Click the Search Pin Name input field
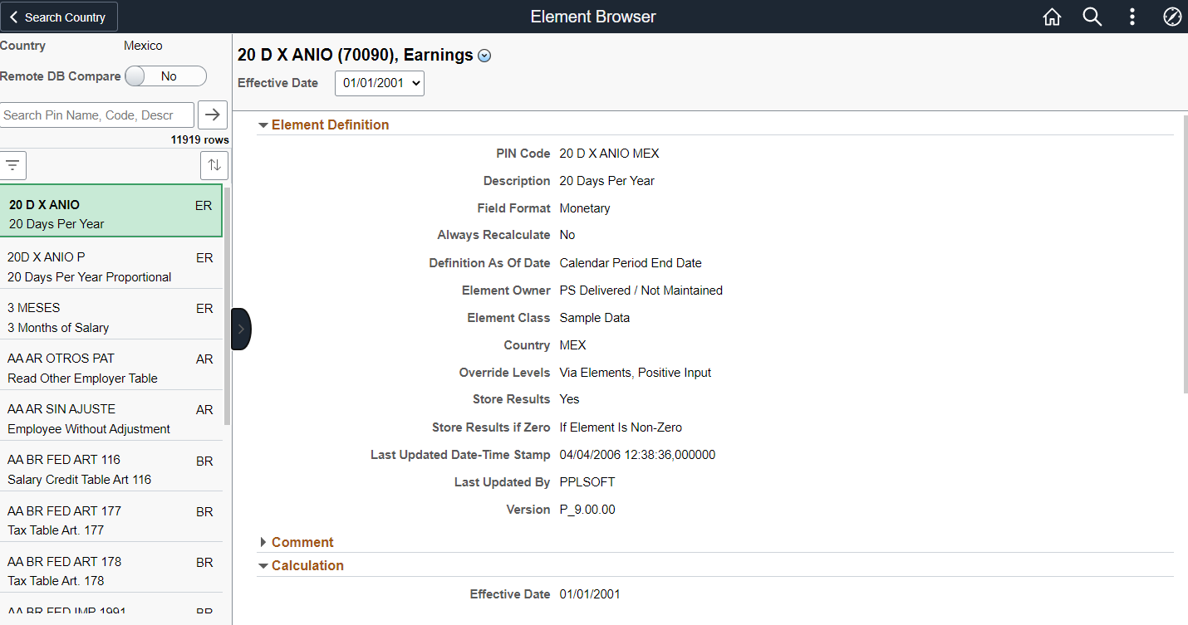 97,115
